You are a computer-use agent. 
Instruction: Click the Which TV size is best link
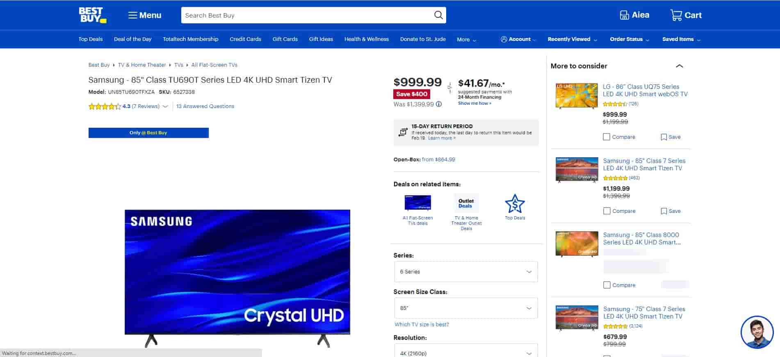point(422,324)
